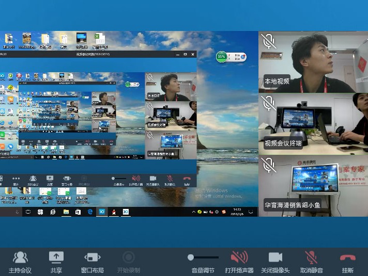Click the three-dots more button in shared window
The width and height of the screenshot is (368, 276).
coord(17,178)
